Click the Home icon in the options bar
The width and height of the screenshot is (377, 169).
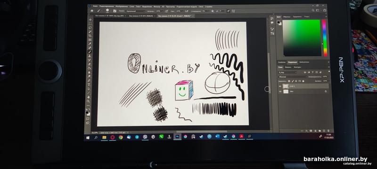(x=92, y=11)
